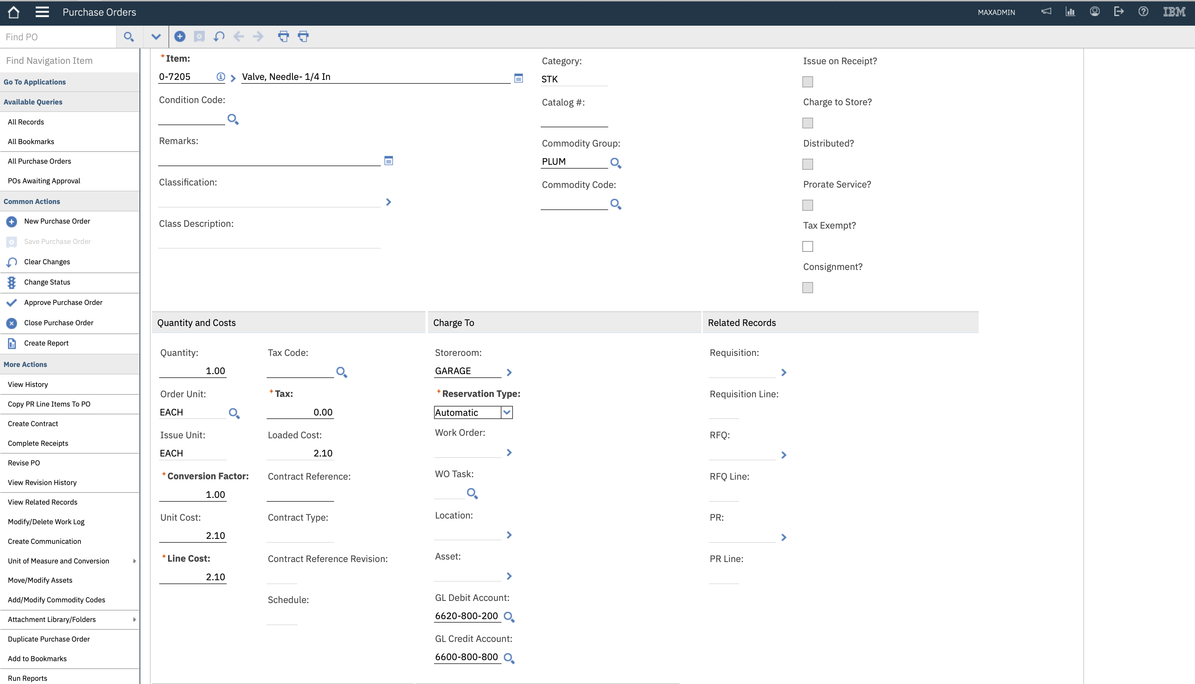Viewport: 1195px width, 684px height.
Task: Open the Reservation Type dropdown
Action: click(x=507, y=413)
